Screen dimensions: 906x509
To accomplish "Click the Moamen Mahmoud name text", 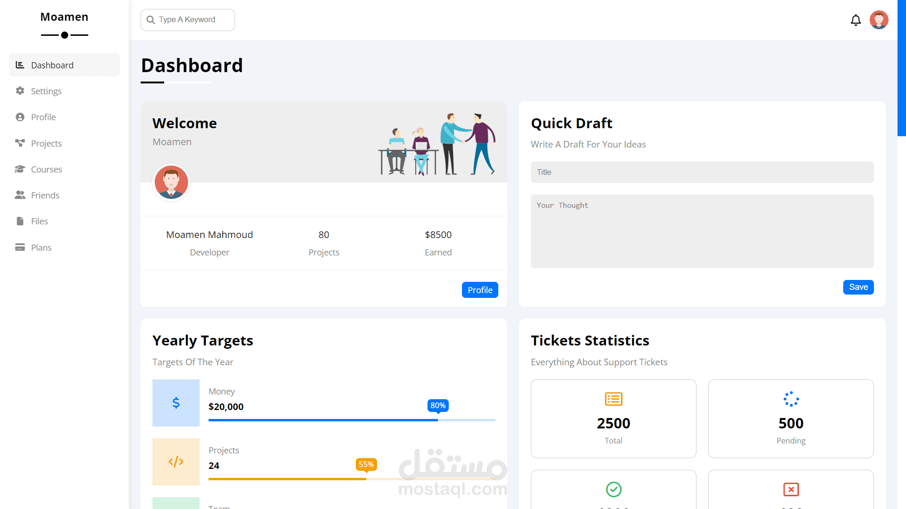I will pos(210,235).
